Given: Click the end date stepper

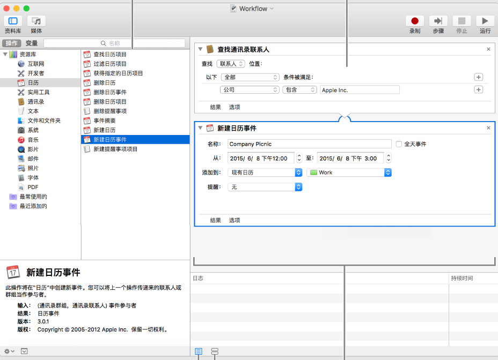Looking at the screenshot, I should 389,158.
